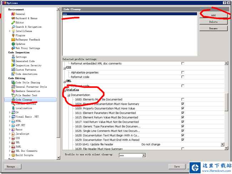The width and height of the screenshot is (232, 174).
Task: Select Code Cleanup in the options tree
Action: click(x=24, y=99)
